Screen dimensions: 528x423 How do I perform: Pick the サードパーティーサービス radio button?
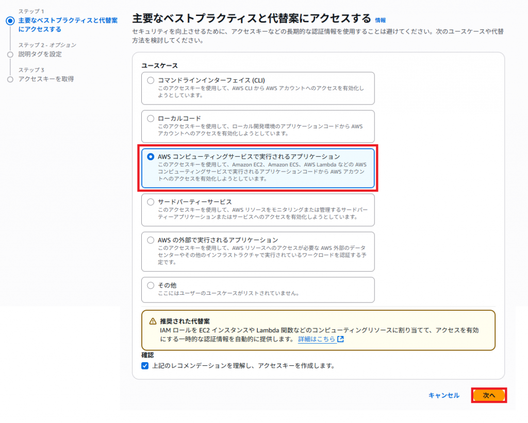pos(151,202)
